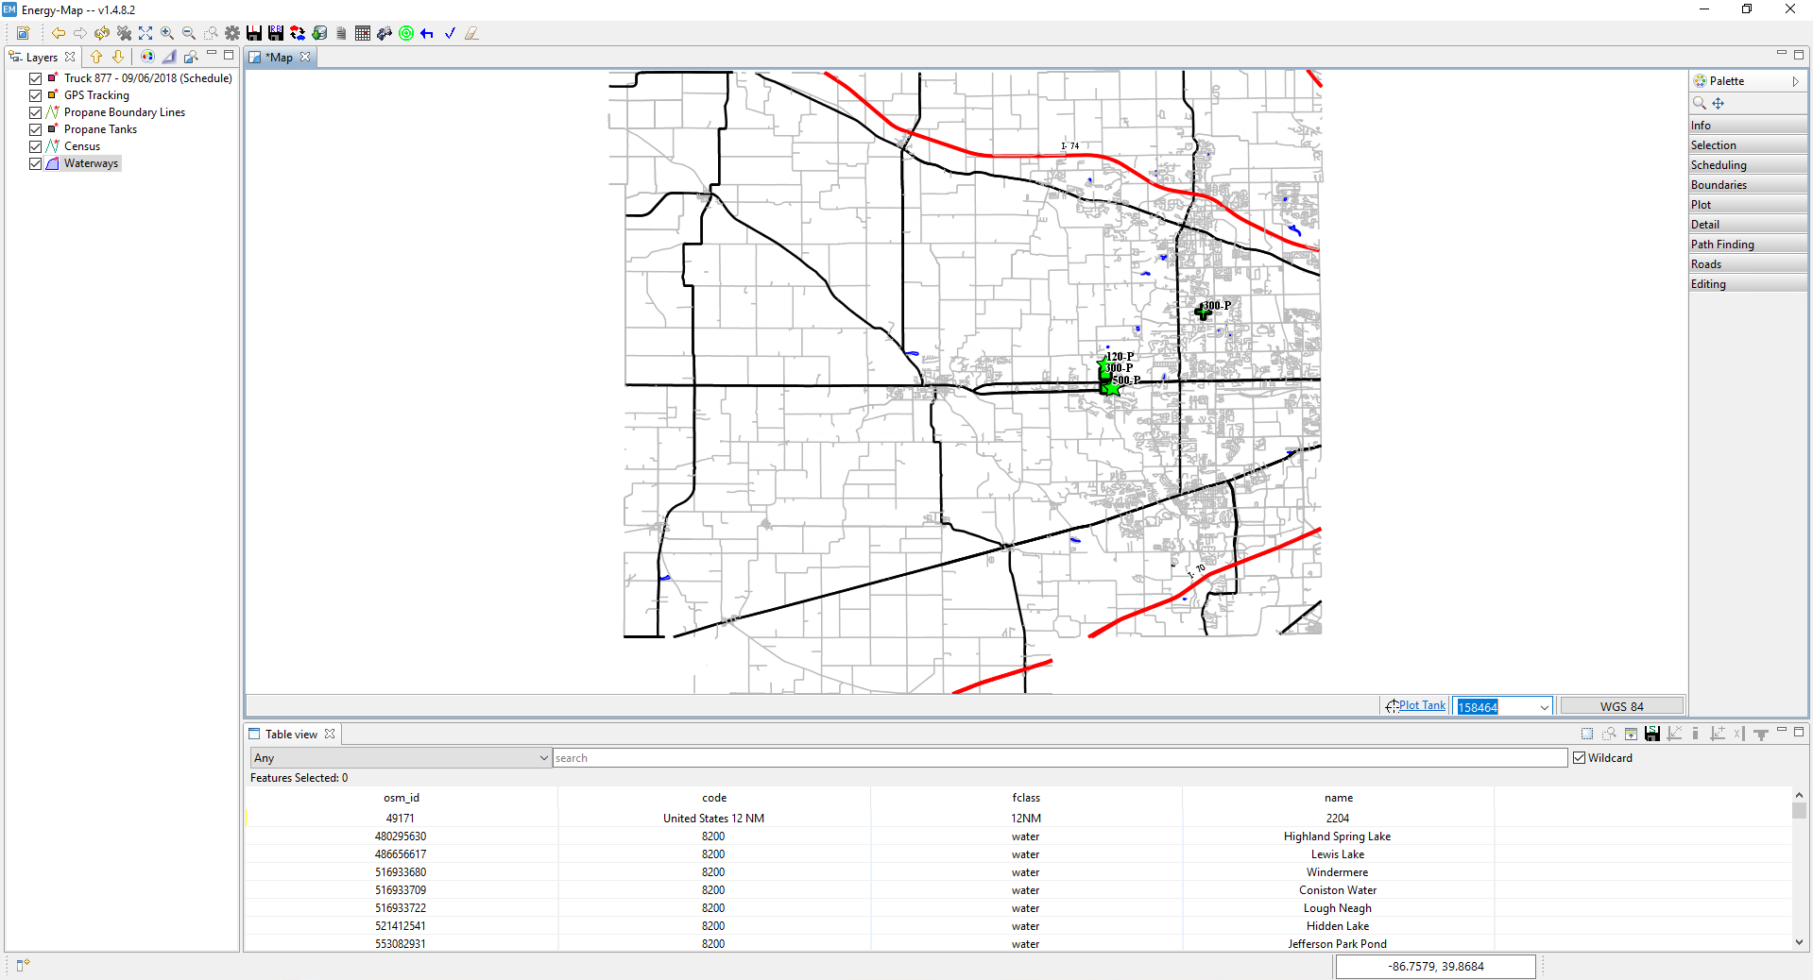Viewport: 1813px width, 980px height.
Task: Click the eraser icon in the toolbar
Action: [471, 33]
